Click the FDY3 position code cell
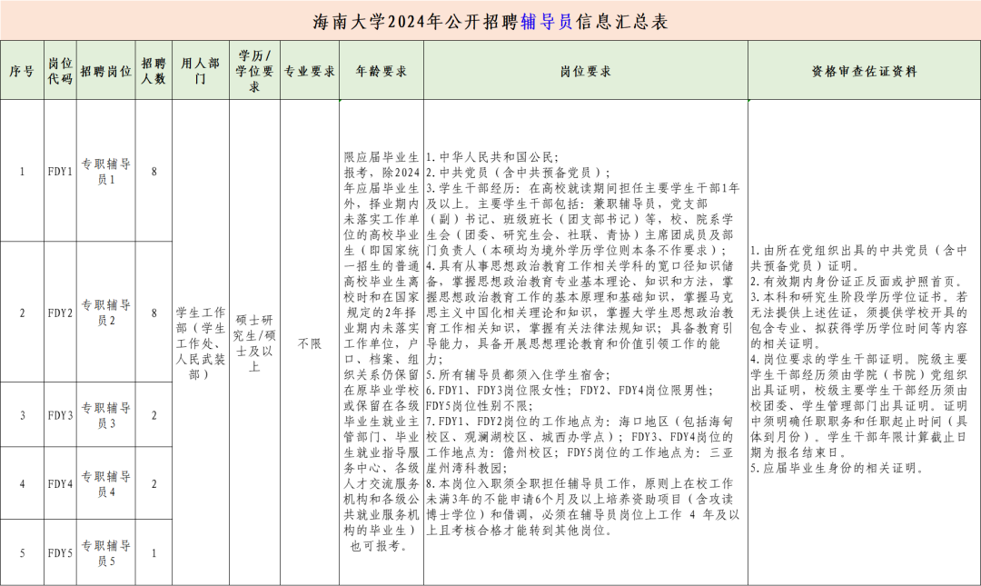Screen dimensions: 981x586 pyautogui.click(x=61, y=415)
